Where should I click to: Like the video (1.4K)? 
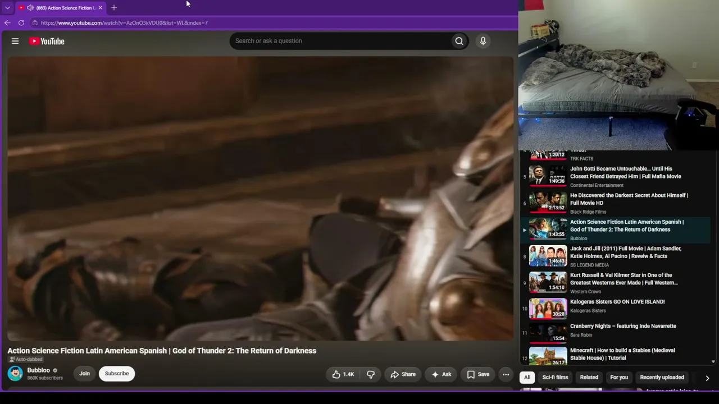(343, 374)
